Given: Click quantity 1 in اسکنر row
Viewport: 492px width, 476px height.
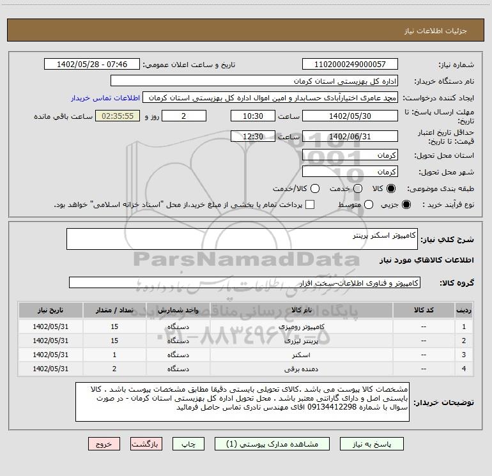Looking at the screenshot, I should [114, 355].
